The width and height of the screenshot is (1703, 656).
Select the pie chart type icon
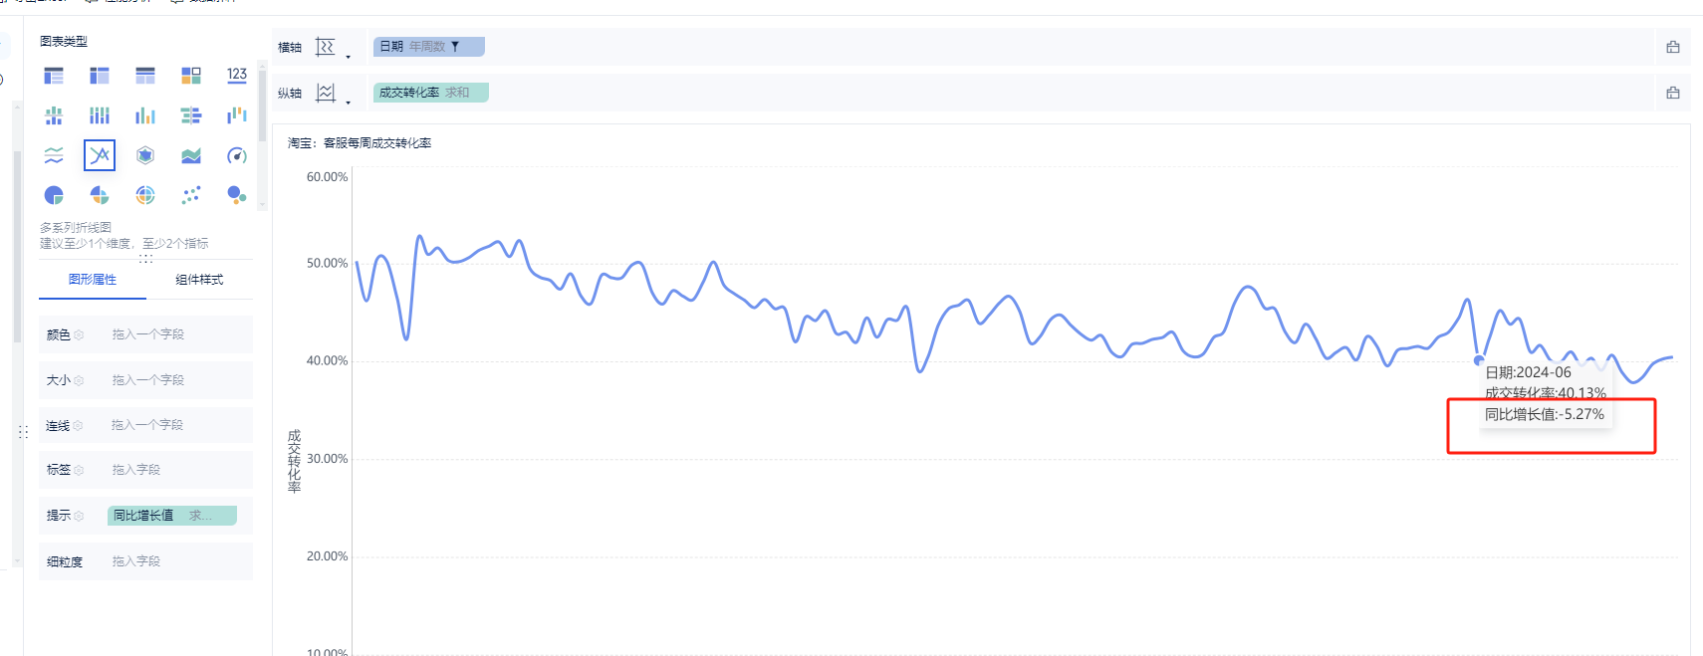click(x=54, y=195)
